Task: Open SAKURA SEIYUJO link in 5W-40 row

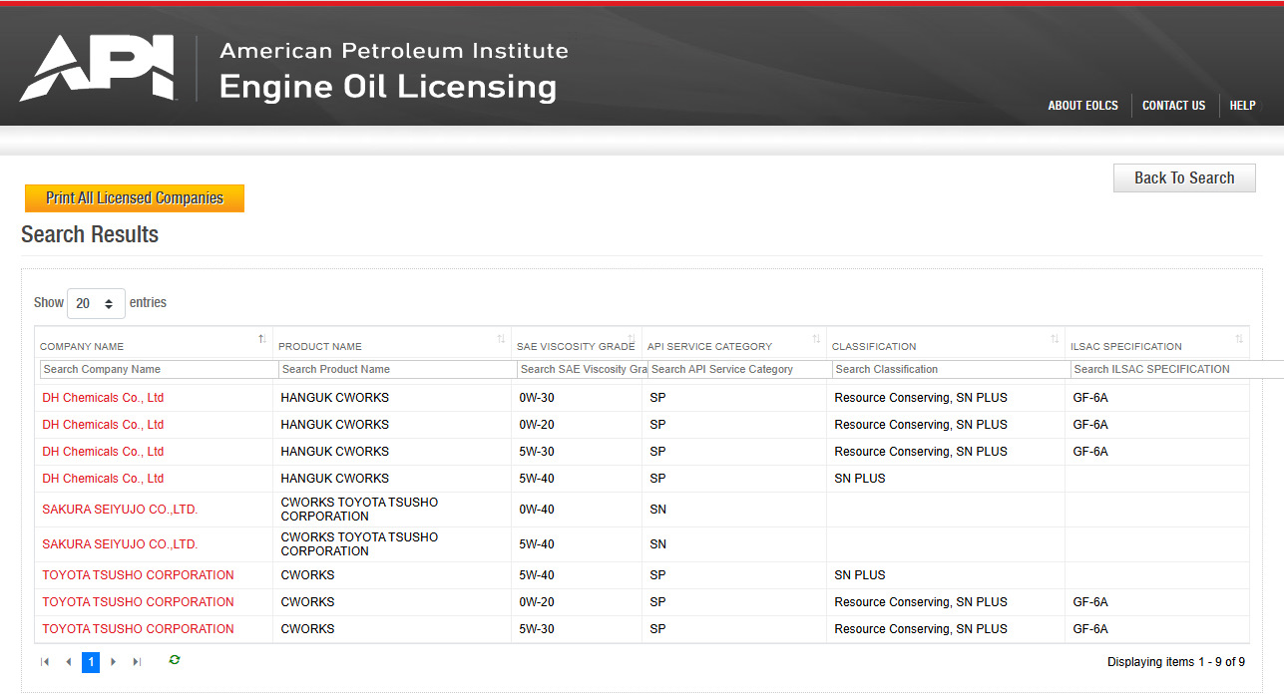Action: [120, 544]
